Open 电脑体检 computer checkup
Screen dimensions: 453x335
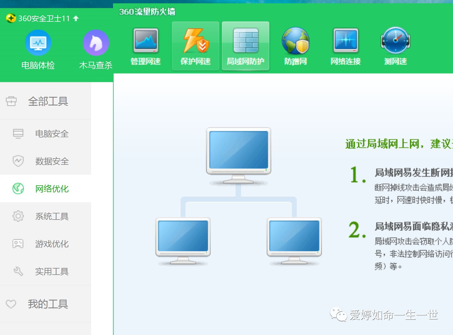38,50
